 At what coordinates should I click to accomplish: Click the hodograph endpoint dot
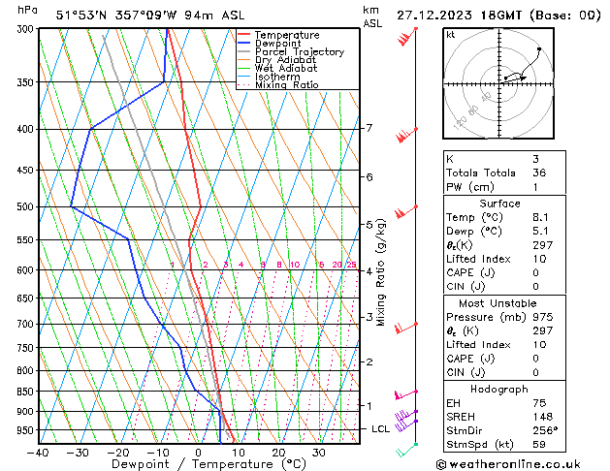point(539,49)
